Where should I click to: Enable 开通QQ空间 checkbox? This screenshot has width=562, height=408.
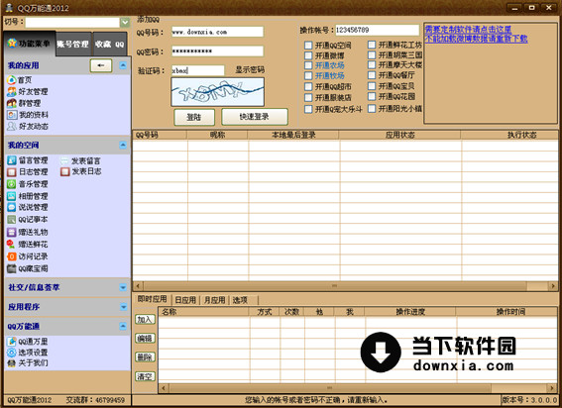pyautogui.click(x=308, y=46)
